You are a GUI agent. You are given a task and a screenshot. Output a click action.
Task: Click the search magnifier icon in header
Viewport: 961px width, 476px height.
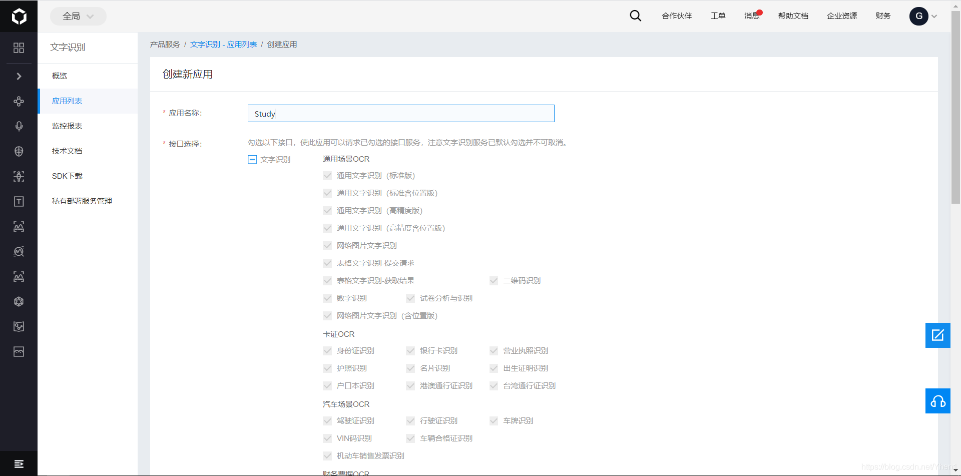[636, 16]
